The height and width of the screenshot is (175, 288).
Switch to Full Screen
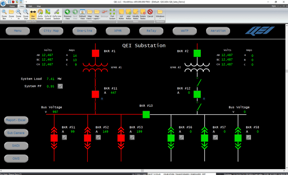click(112, 14)
